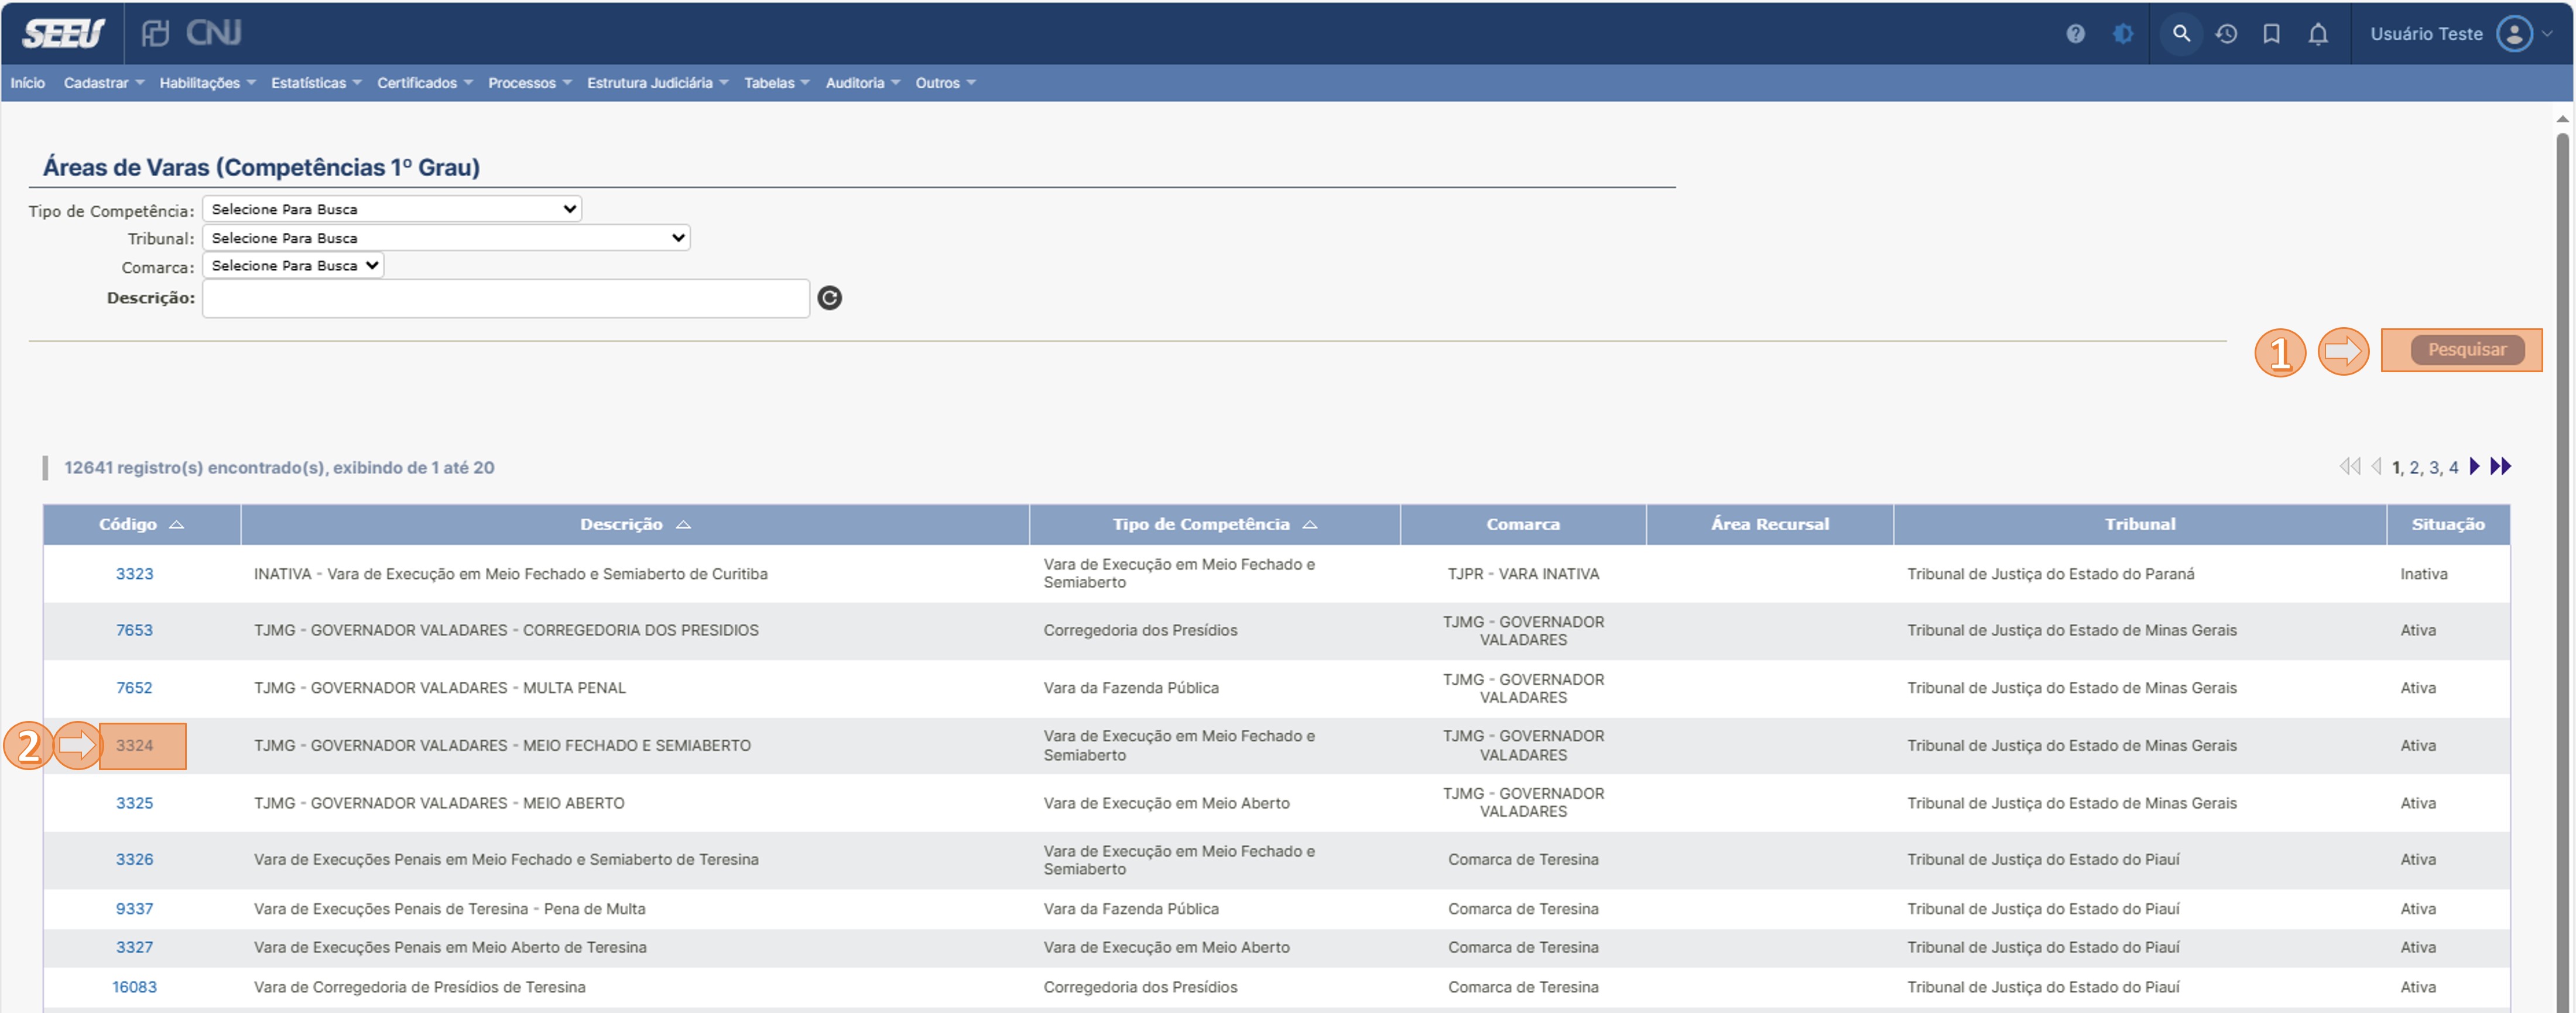2576x1013 pixels.
Task: Click 'TJPR - VARA INATIVA' cell
Action: 1522,574
